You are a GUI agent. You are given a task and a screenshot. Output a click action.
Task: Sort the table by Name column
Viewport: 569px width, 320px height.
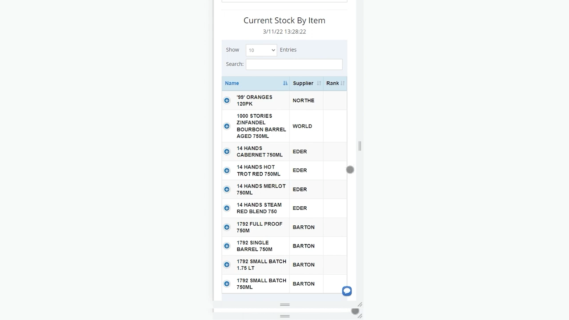[256, 83]
